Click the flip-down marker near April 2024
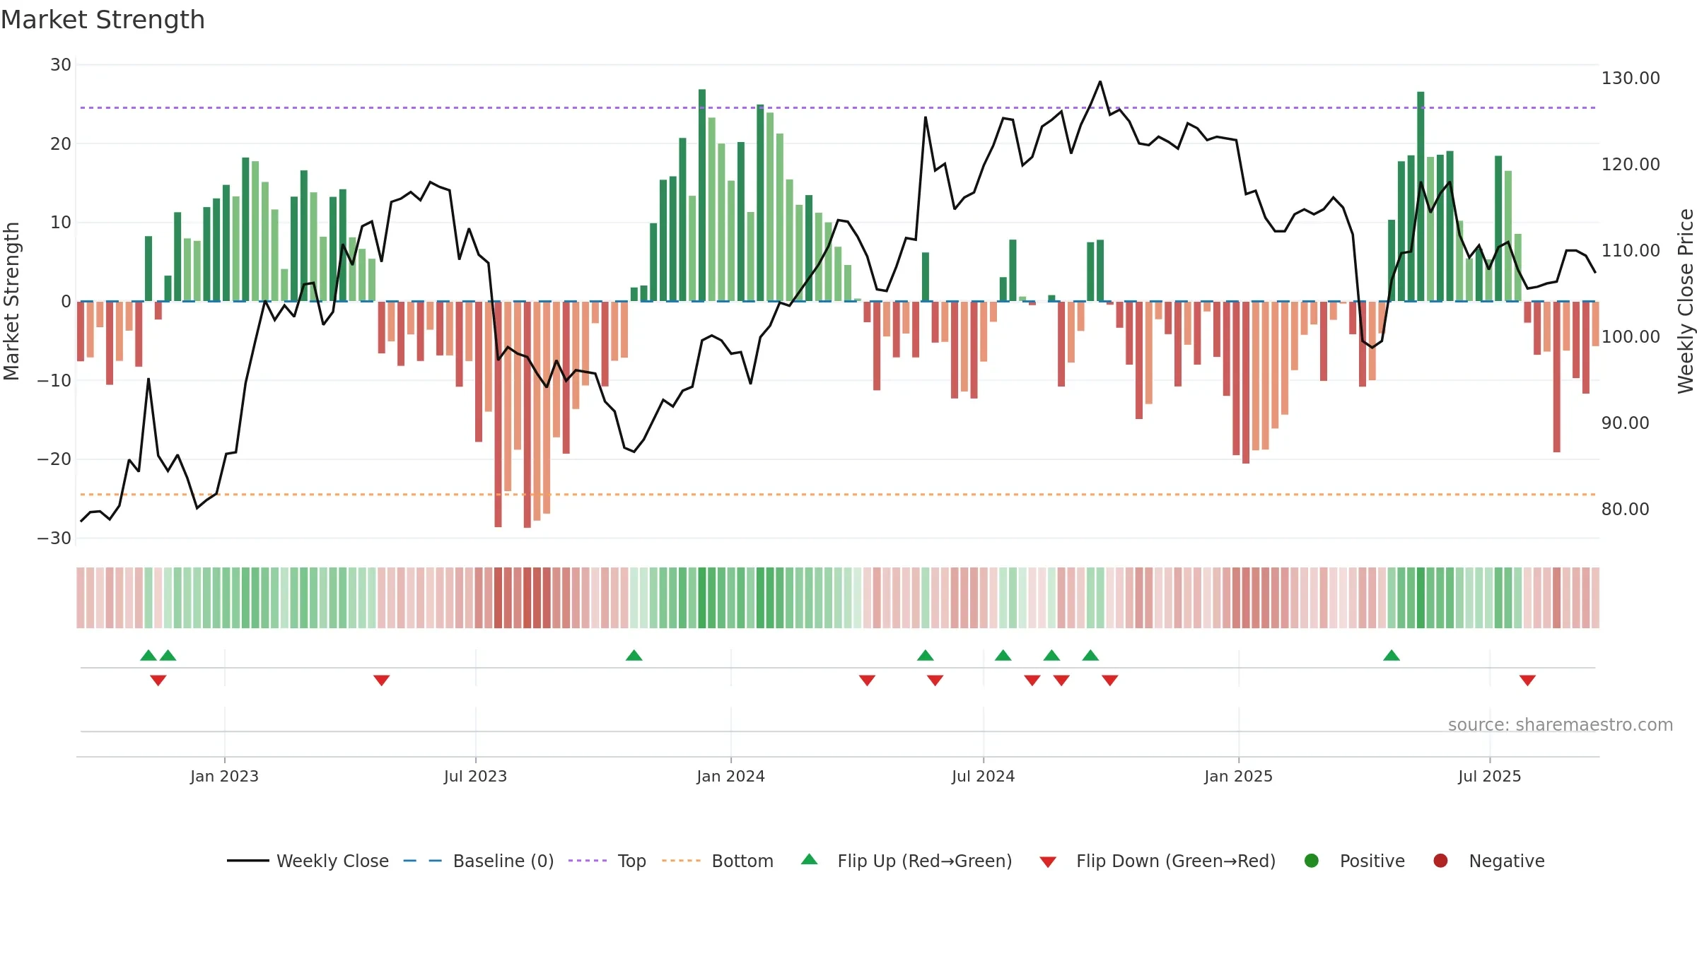The height and width of the screenshot is (954, 1697). tap(868, 681)
